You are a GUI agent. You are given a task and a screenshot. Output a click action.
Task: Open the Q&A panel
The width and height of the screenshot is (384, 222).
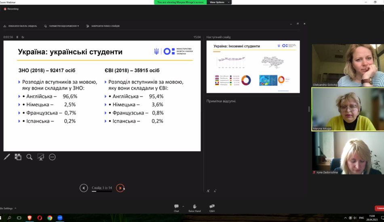click(212, 207)
